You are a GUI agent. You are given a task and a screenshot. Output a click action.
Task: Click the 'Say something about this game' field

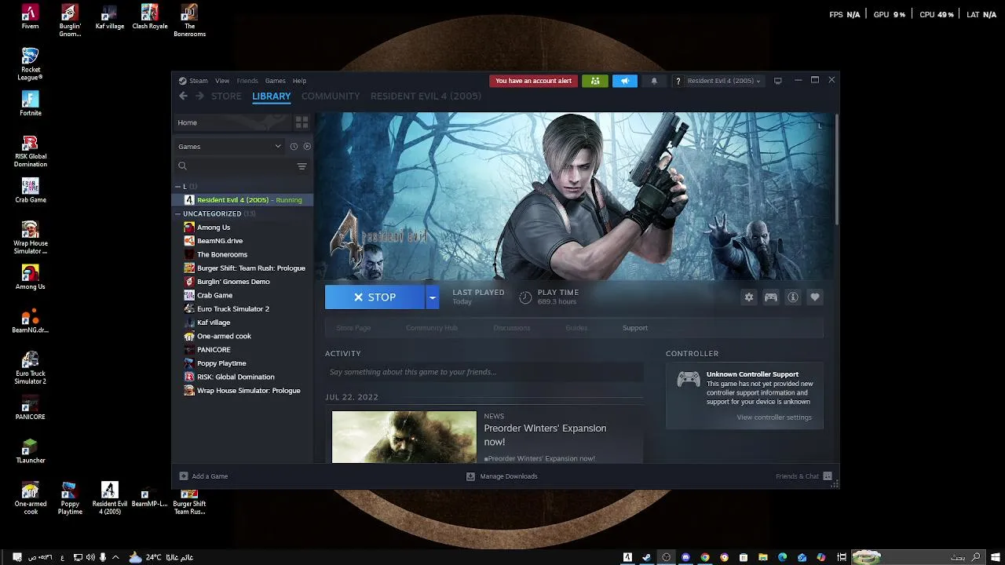pos(484,372)
